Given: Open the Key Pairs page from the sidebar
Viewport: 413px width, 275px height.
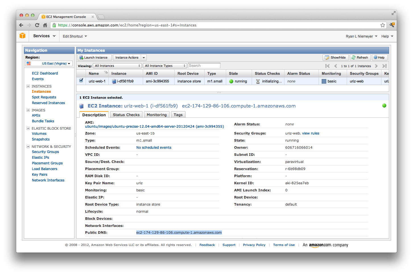Looking at the screenshot, I should click(40, 174).
